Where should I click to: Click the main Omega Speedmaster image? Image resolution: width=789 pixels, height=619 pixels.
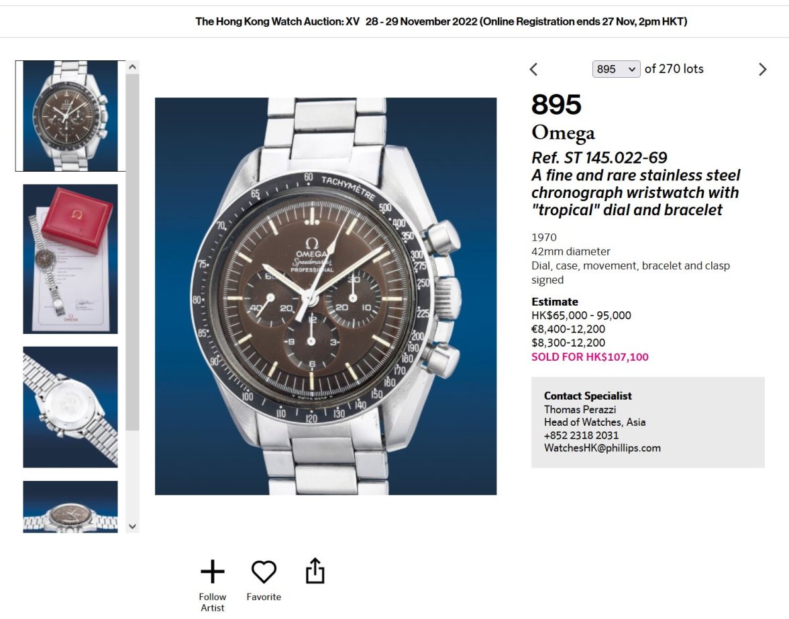[325, 296]
